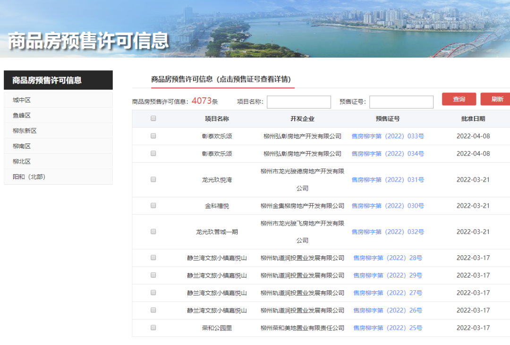
Task: Select 鱼峰区 from the left menu
Action: coord(22,115)
